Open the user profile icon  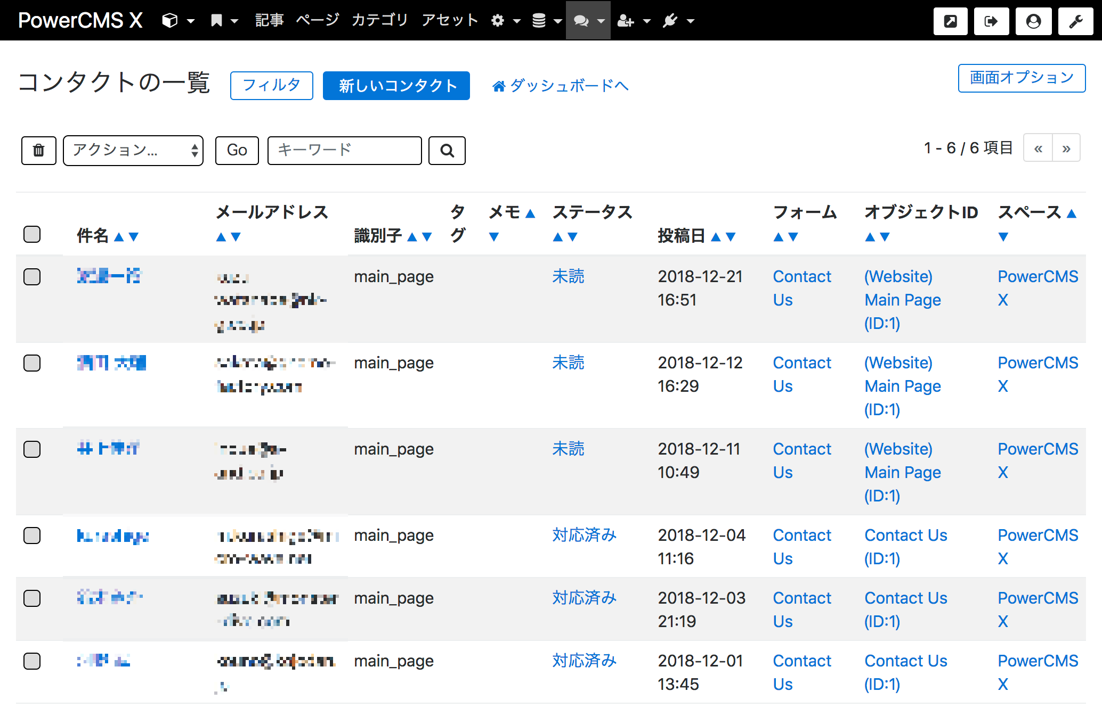(1033, 21)
